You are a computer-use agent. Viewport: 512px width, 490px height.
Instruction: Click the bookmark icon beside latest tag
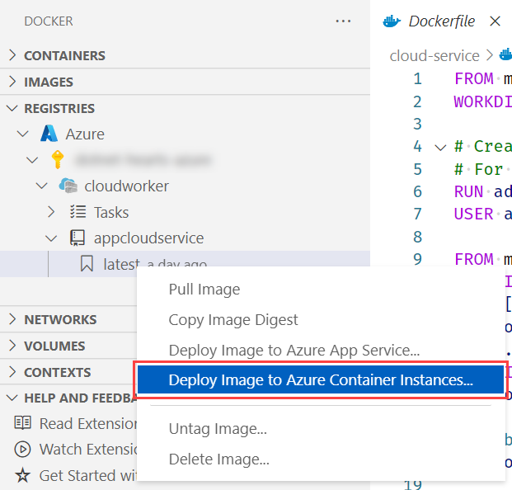point(87,264)
